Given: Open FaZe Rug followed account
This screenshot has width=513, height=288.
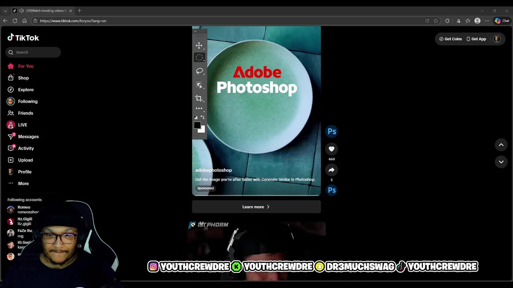Looking at the screenshot, I should click(20, 233).
